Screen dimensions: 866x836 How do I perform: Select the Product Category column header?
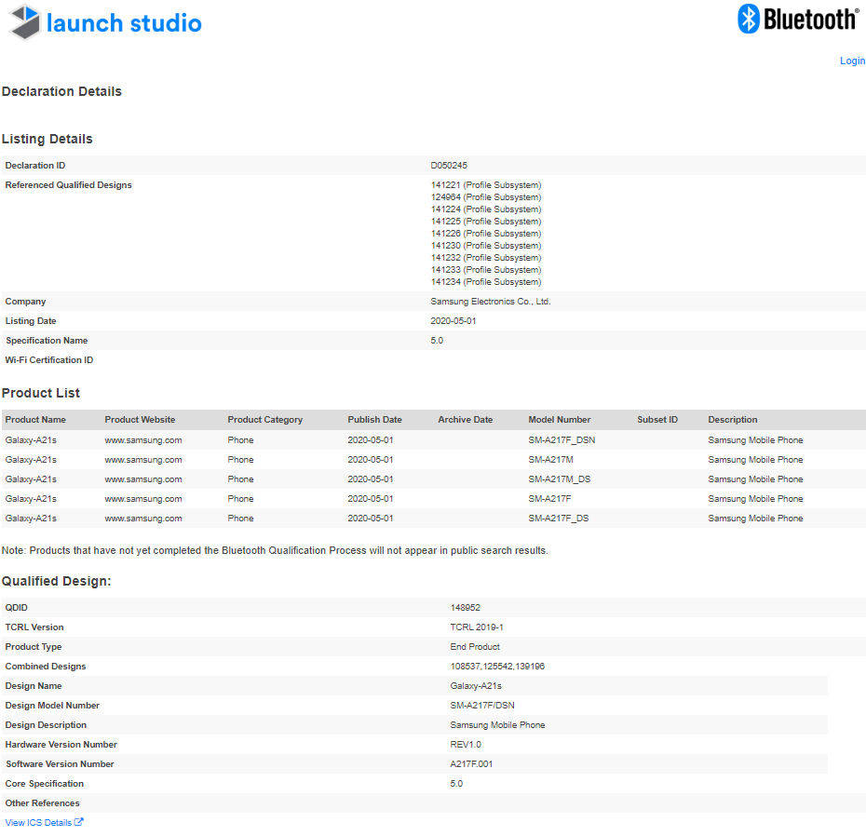coord(264,420)
